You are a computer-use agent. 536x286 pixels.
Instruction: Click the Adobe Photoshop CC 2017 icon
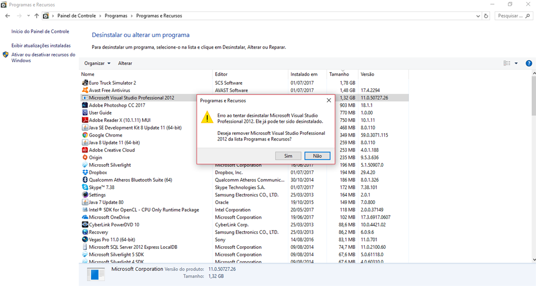(x=85, y=105)
